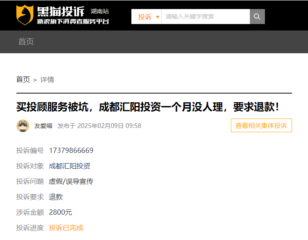Click the 湖南站 site label
The width and height of the screenshot is (308, 240).
(100, 11)
